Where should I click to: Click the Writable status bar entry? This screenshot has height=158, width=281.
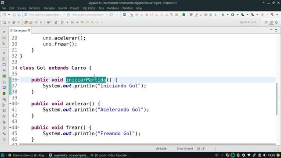click(161, 148)
